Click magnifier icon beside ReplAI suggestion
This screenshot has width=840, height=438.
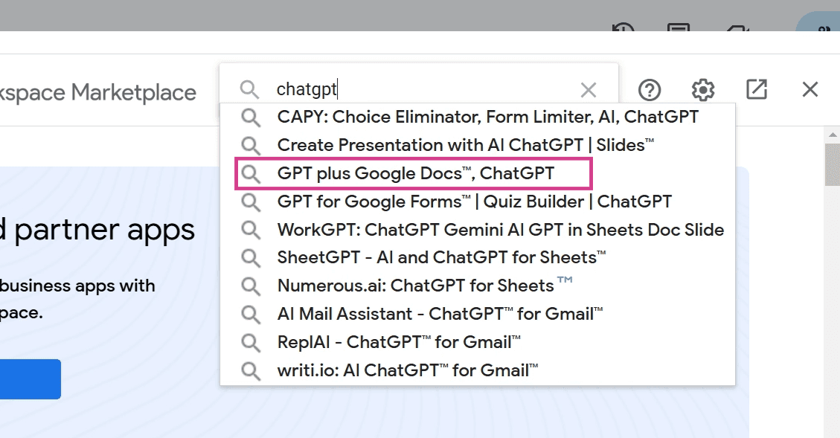coord(250,342)
